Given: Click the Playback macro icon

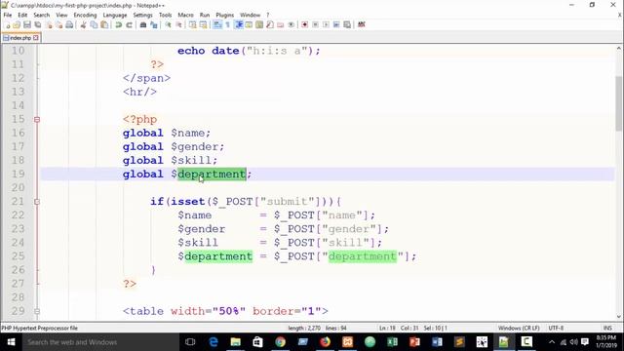Looking at the screenshot, I should pos(326,24).
